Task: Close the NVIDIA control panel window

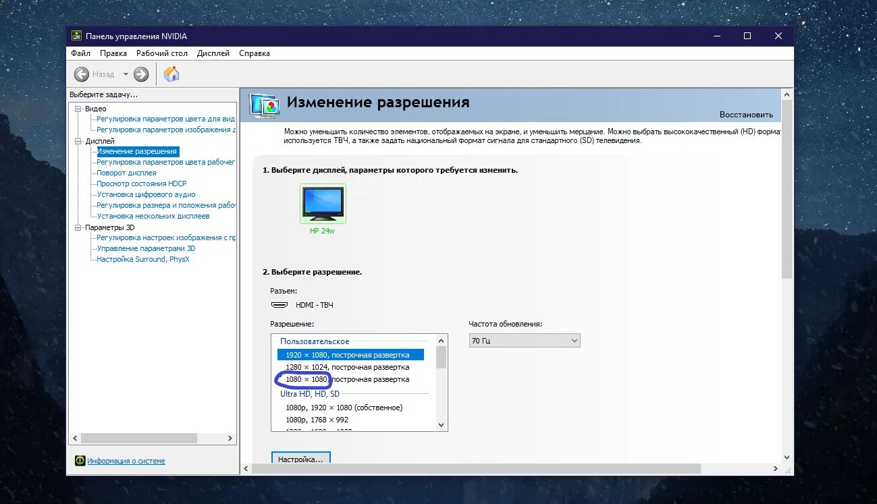Action: (778, 36)
